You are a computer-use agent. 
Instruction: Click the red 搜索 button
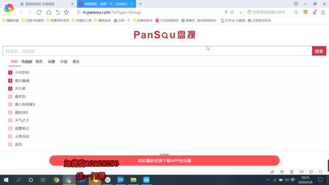click(319, 51)
